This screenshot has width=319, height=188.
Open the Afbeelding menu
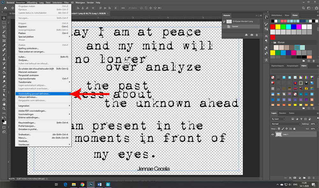[x=32, y=3]
